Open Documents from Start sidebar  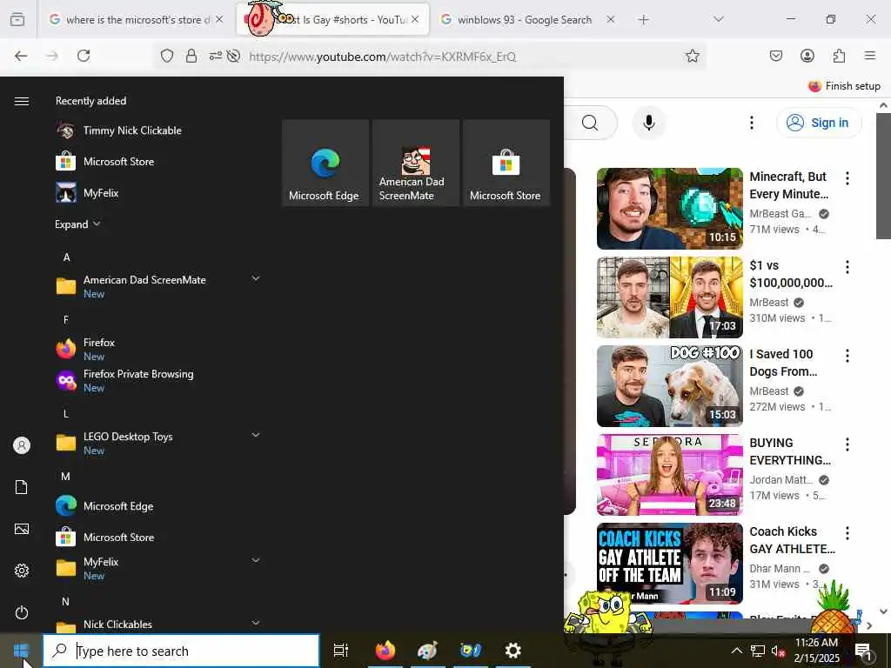pos(22,487)
